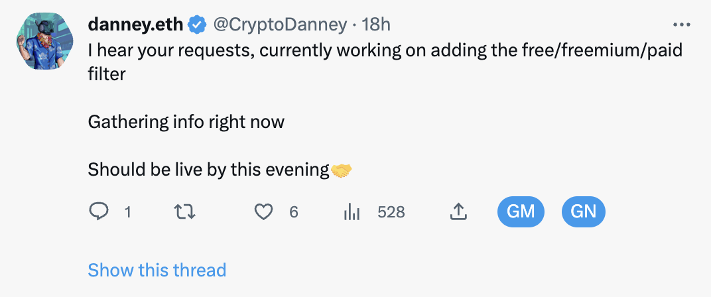Screen dimensions: 711x297
Task: Open the Show this thread link
Action: tap(157, 270)
